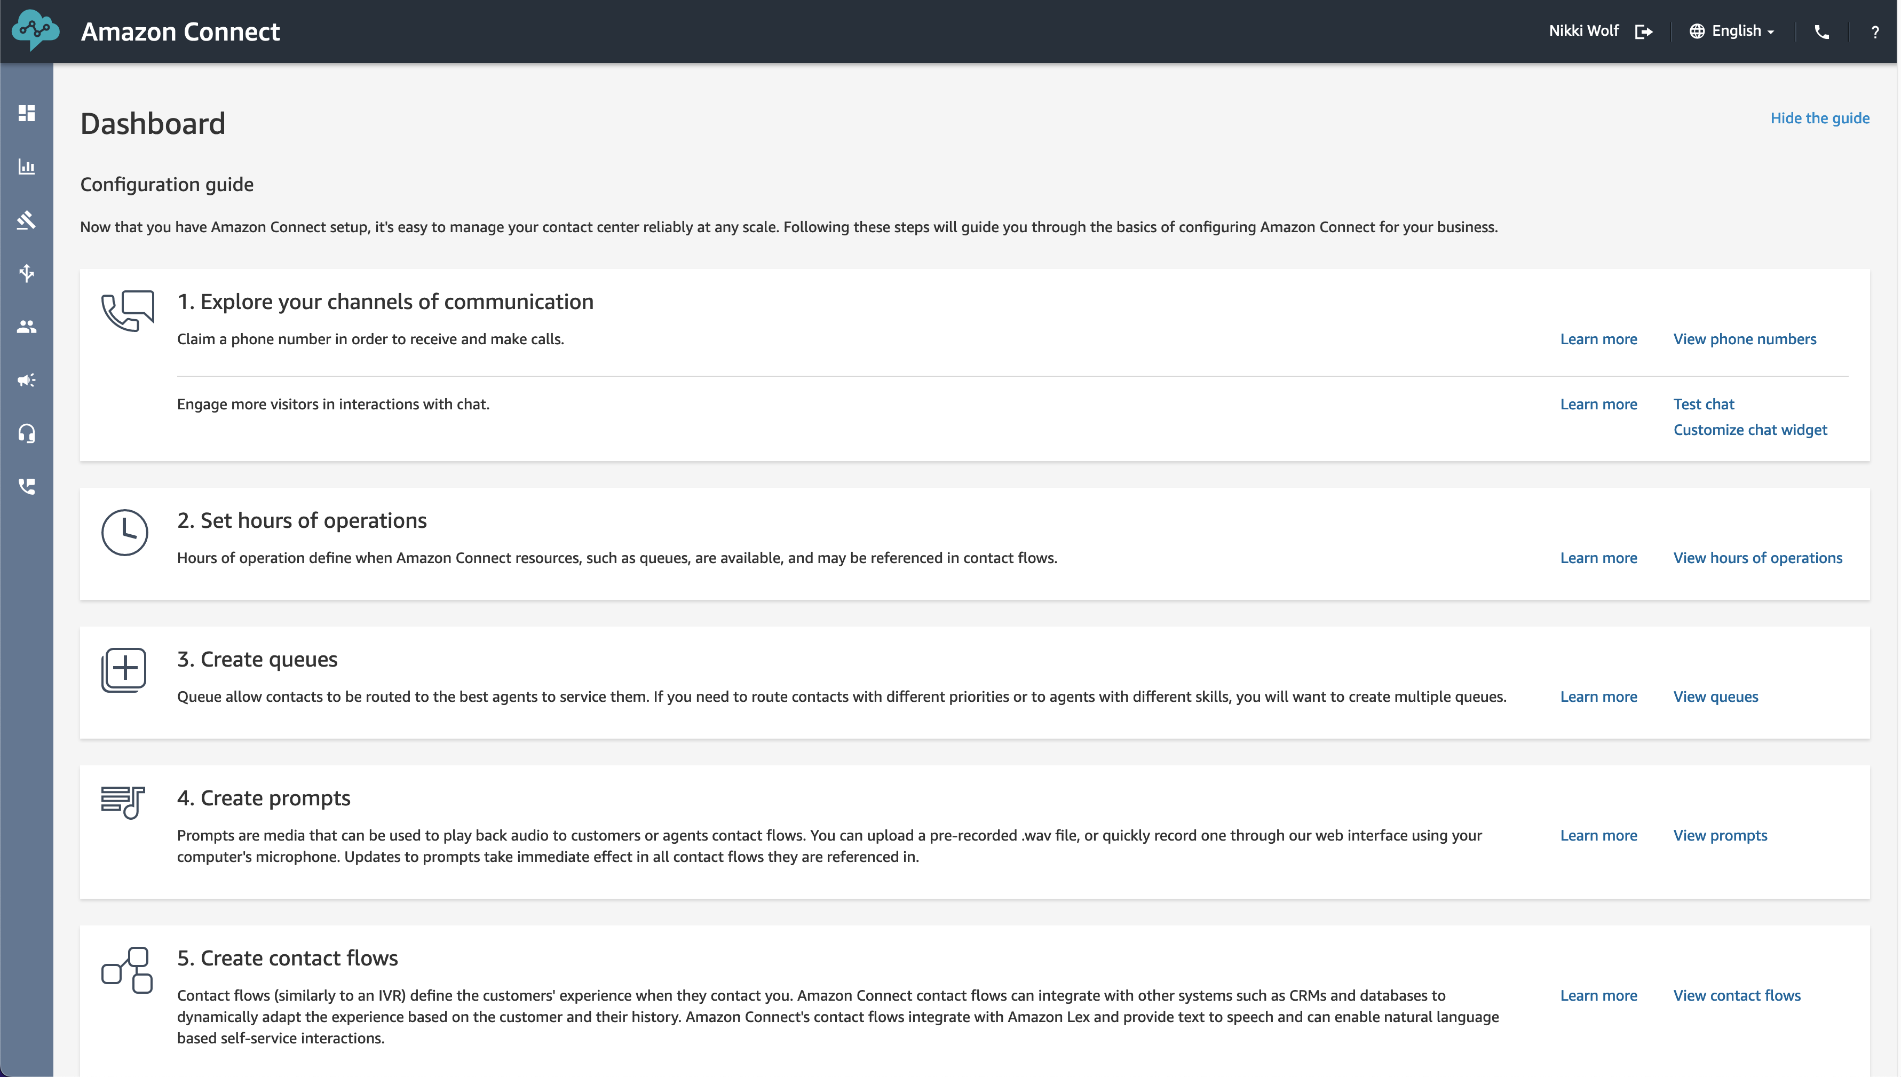Hide the configuration guide
Image resolution: width=1901 pixels, height=1077 pixels.
pos(1820,117)
